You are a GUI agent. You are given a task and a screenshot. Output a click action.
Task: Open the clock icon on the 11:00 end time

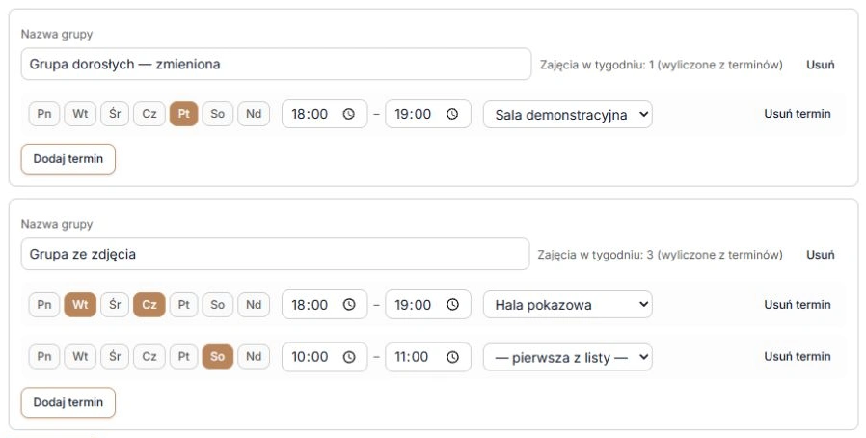coord(452,357)
